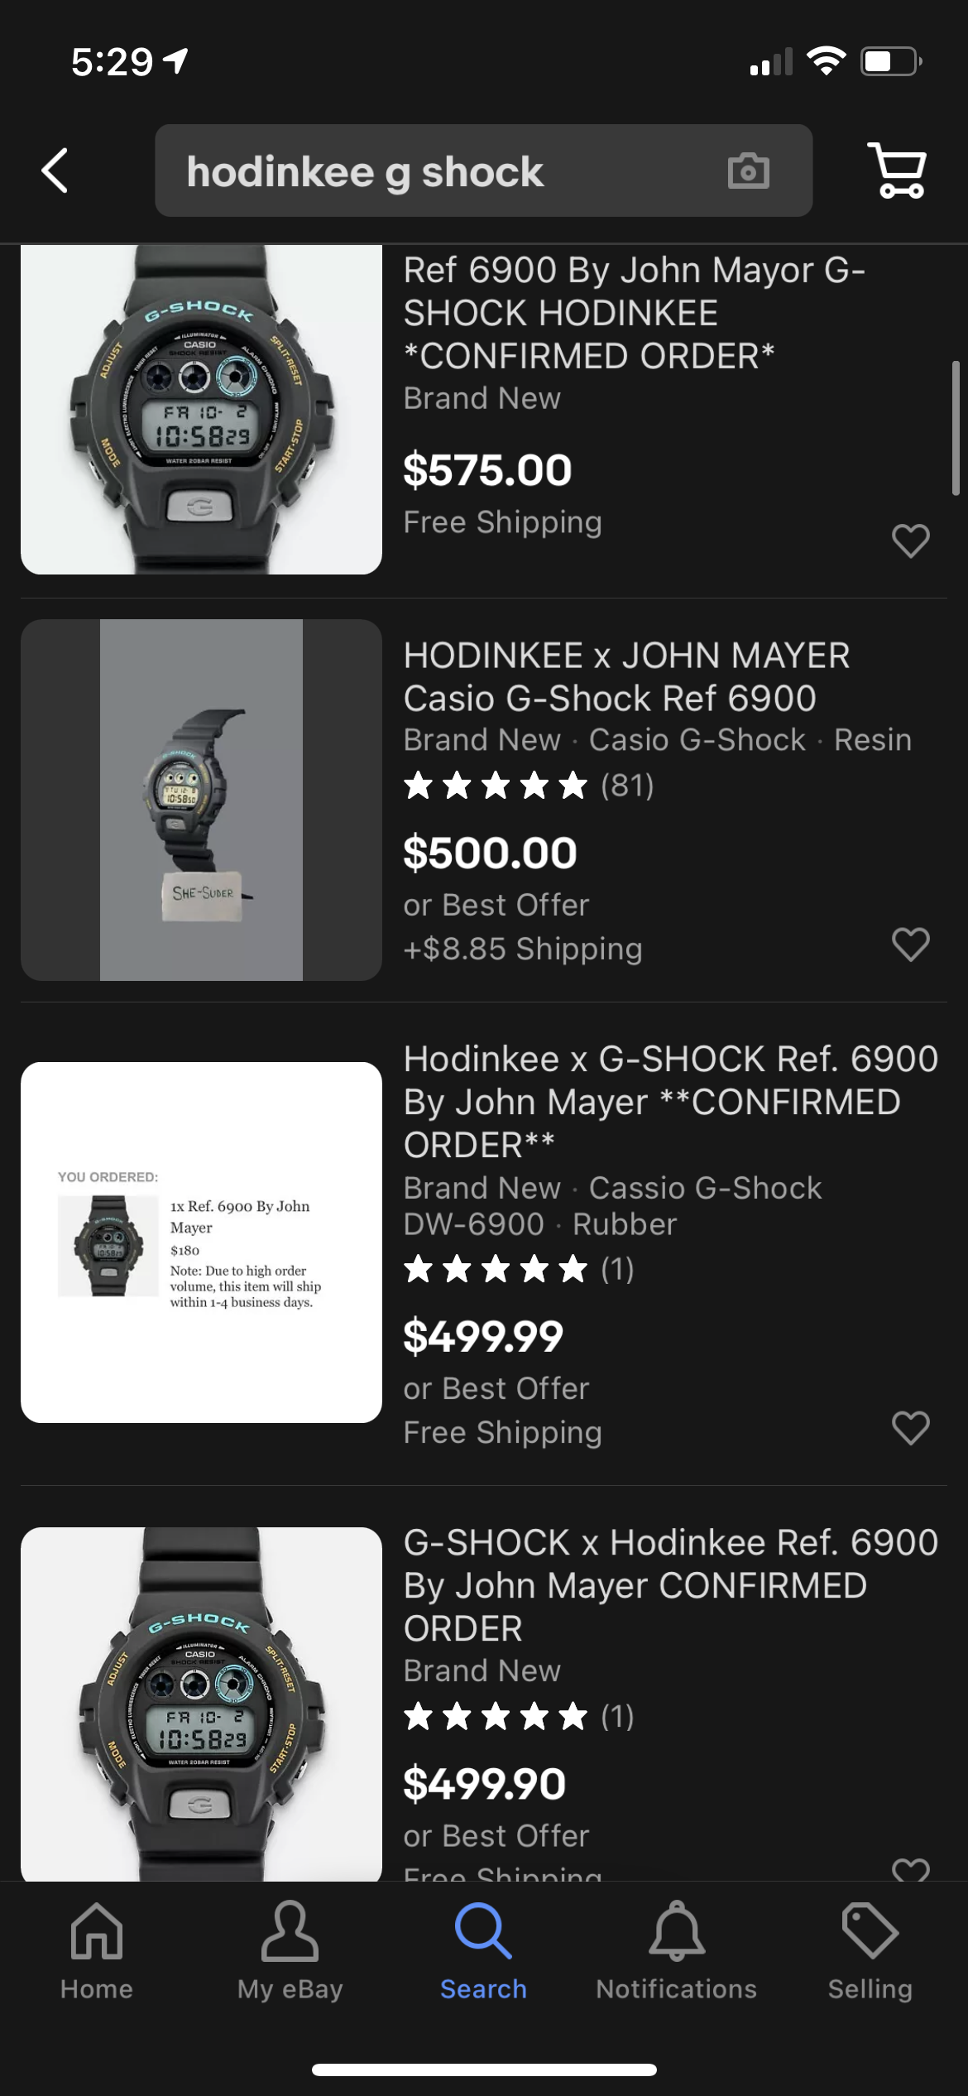This screenshot has height=2096, width=968.
Task: Favorite the $500.00 HODINKEE x JOHN MAYER listing
Action: pos(910,945)
